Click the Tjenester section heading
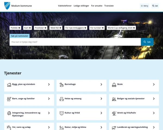 click(13, 73)
